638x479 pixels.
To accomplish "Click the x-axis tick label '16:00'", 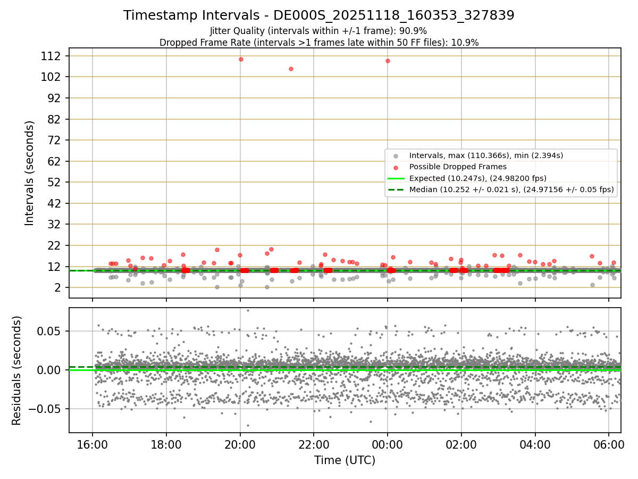I will (x=93, y=444).
